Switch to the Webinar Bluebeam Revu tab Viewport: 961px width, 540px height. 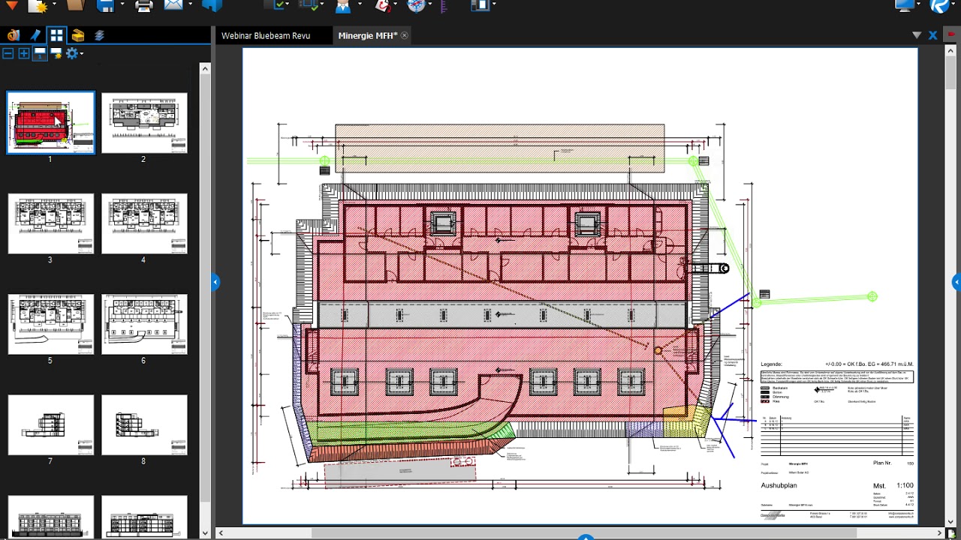pos(266,35)
